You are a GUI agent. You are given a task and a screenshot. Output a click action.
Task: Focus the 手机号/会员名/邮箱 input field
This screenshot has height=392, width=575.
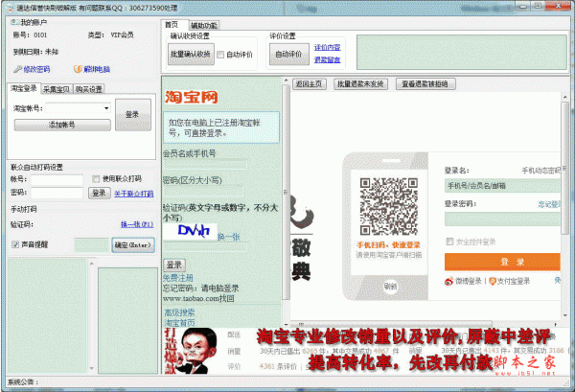[x=502, y=186]
